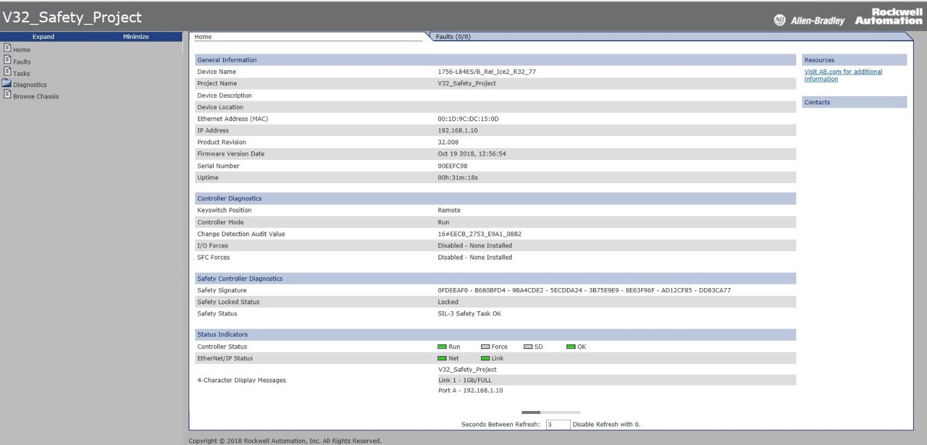Click the 4-Character Display Messages label
The width and height of the screenshot is (927, 445).
tap(241, 381)
